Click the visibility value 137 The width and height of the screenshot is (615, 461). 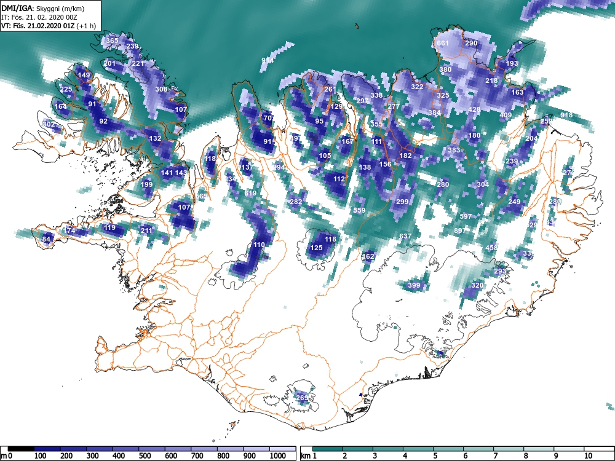pyautogui.click(x=247, y=168)
